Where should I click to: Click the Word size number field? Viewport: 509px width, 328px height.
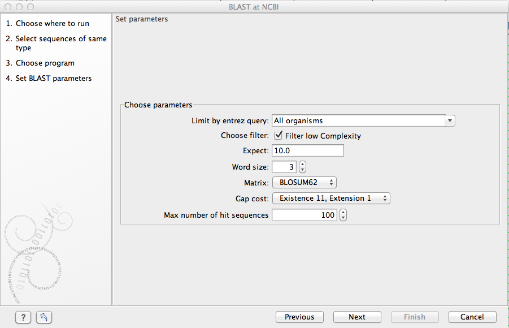(x=285, y=167)
